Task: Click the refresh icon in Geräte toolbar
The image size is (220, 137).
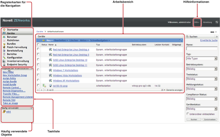Action: tap(181, 40)
